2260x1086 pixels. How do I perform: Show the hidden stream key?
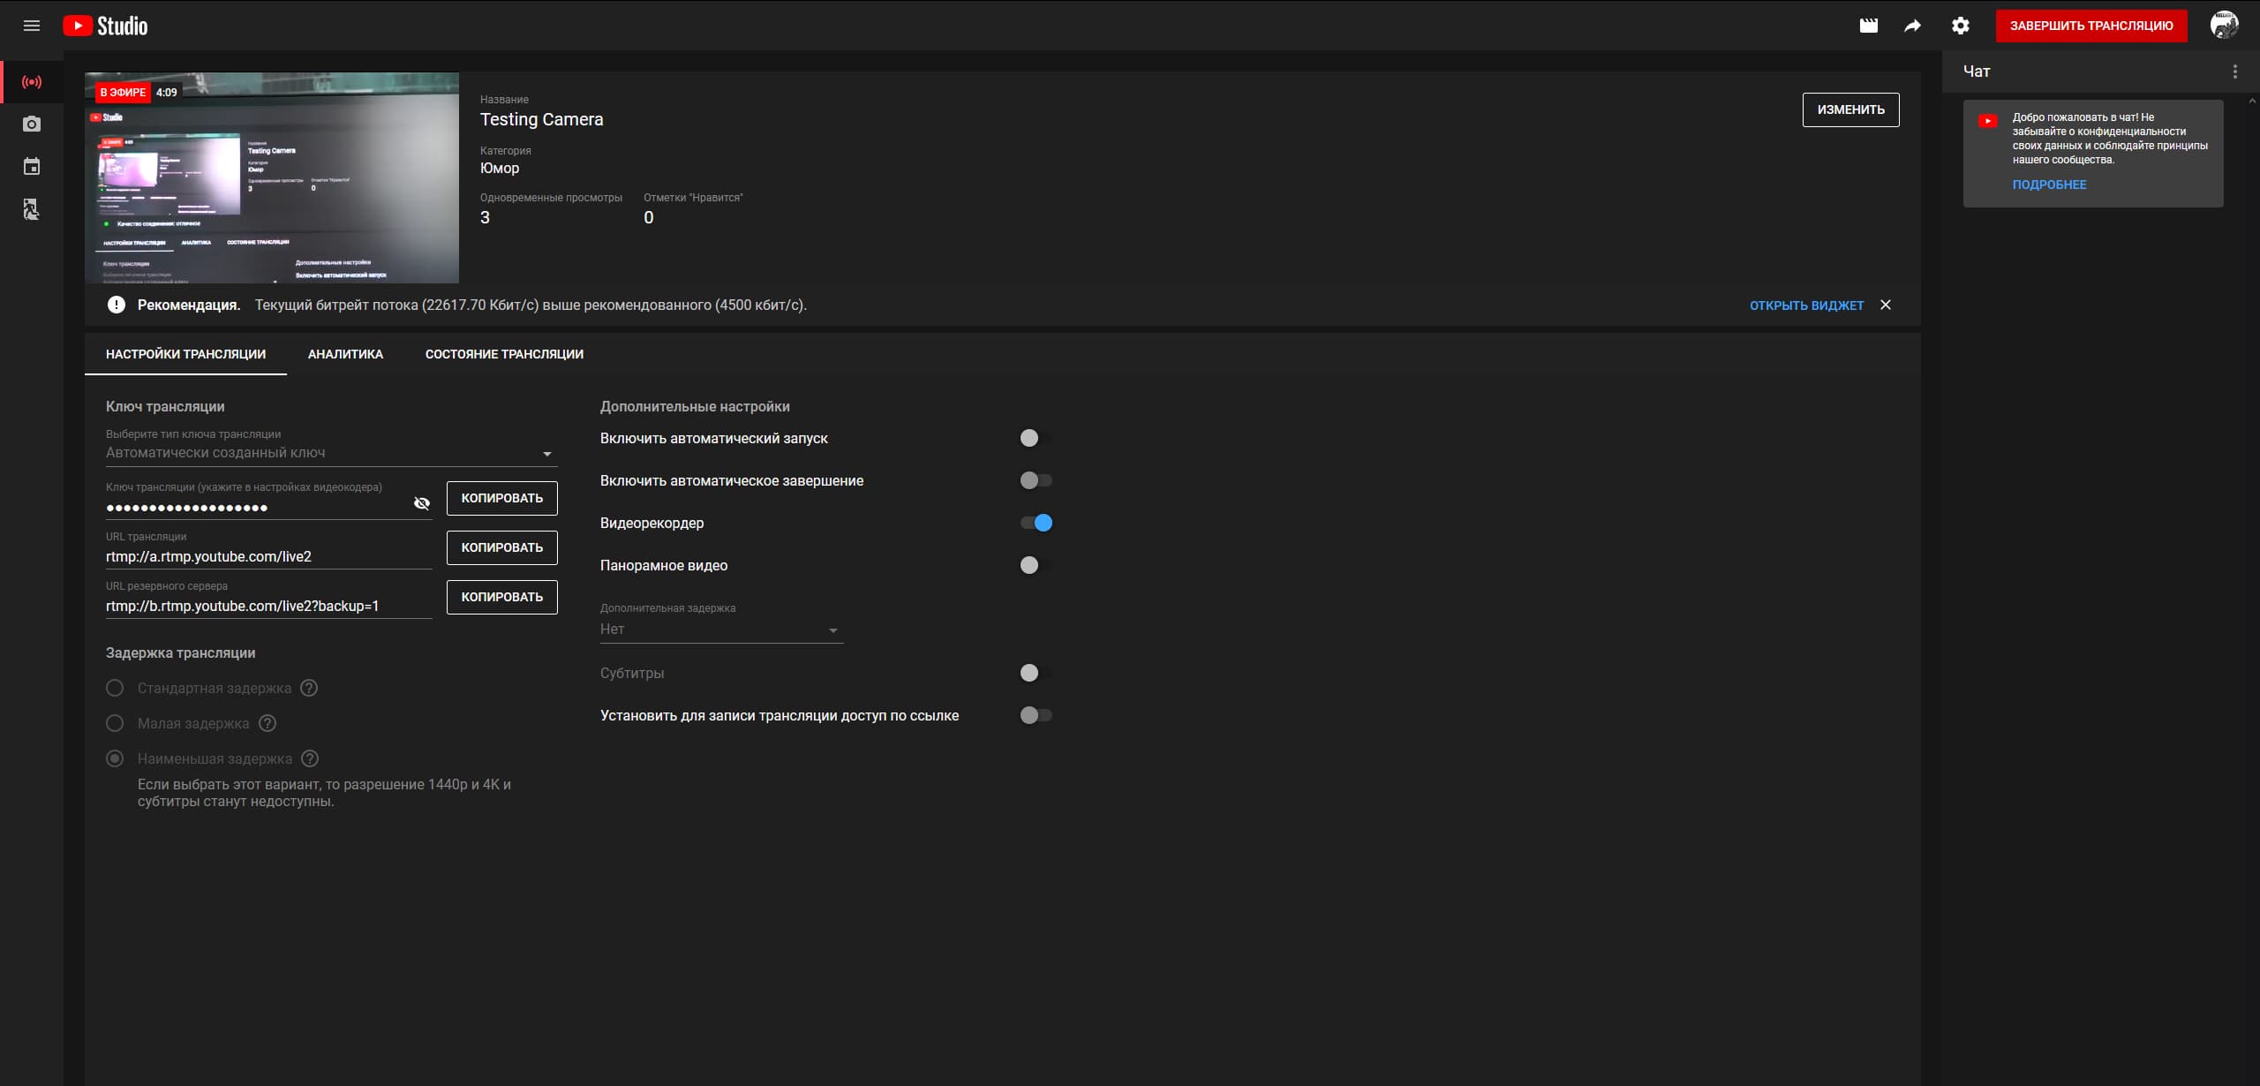(x=422, y=503)
